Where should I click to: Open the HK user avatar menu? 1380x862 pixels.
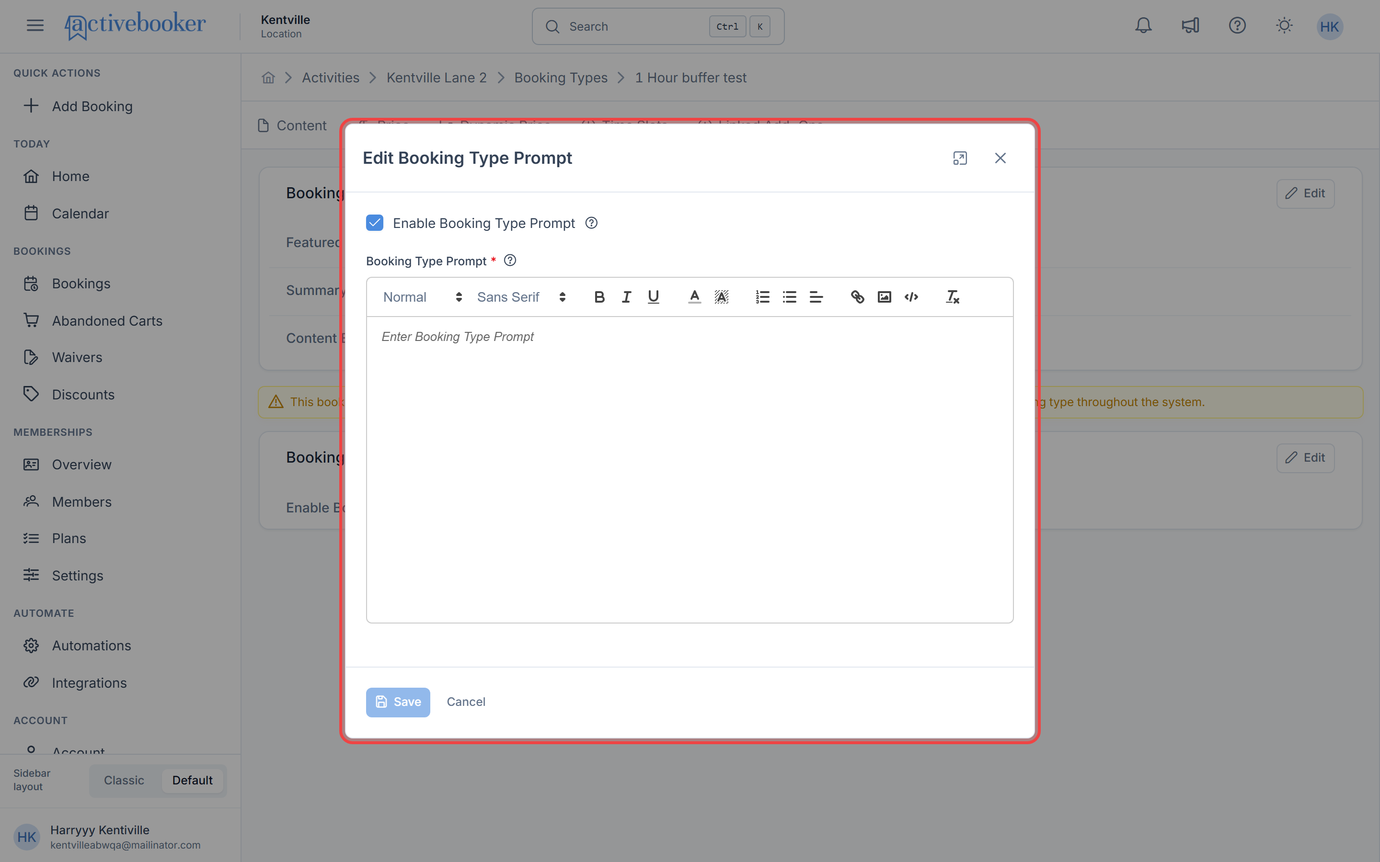coord(1330,26)
